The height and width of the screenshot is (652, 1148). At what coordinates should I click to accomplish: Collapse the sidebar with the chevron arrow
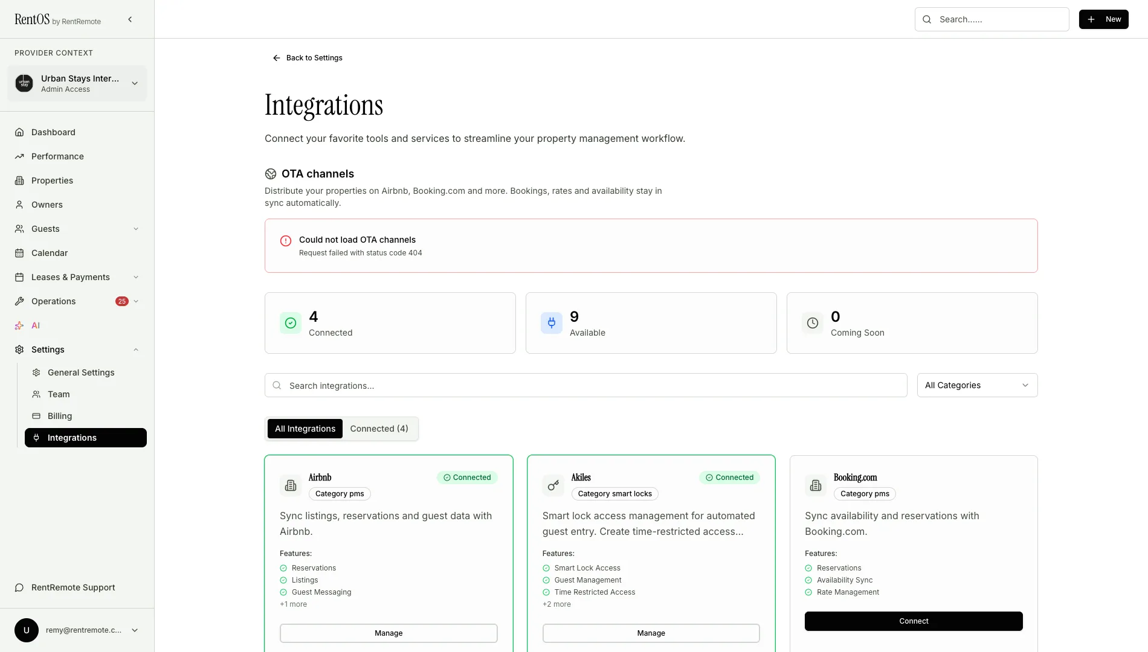(130, 19)
